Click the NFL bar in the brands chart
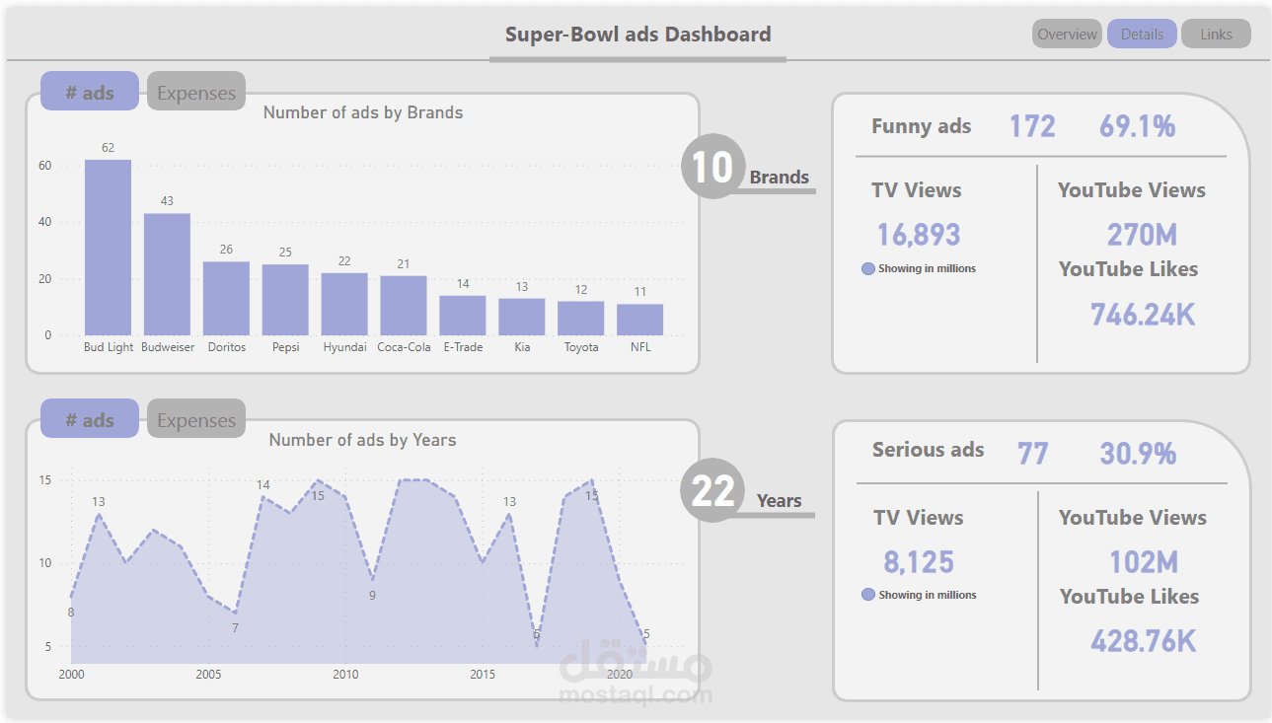Viewport: 1272px width, 723px height. coord(639,318)
